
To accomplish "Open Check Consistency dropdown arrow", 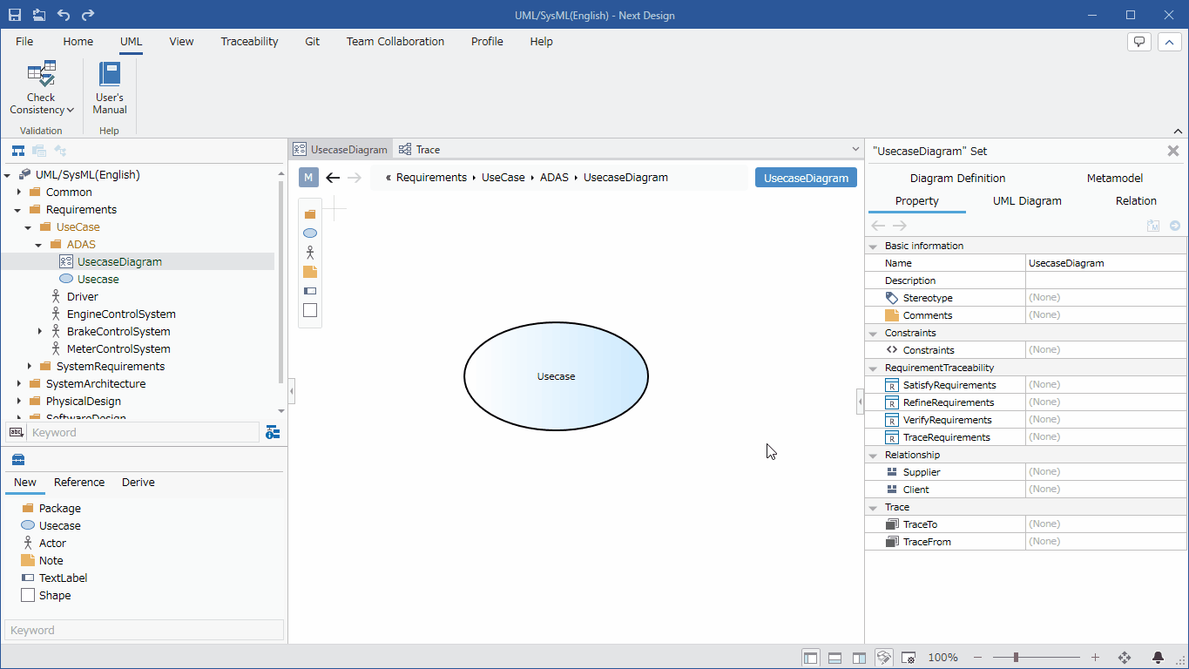I will click(71, 111).
